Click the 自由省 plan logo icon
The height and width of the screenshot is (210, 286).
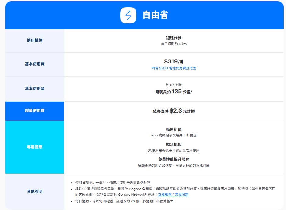coord(128,15)
